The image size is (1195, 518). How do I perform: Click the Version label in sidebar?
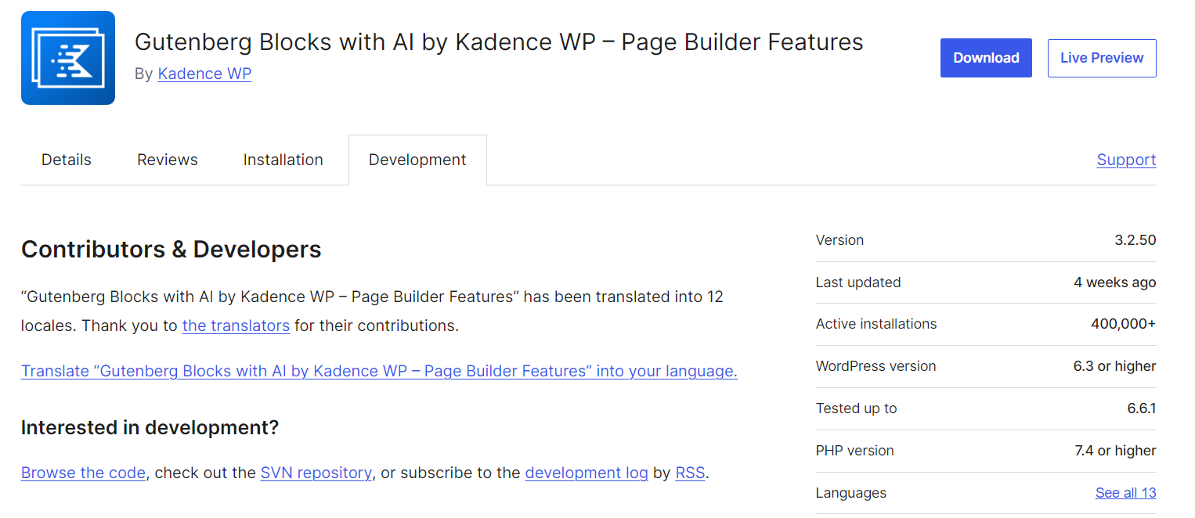(x=839, y=240)
